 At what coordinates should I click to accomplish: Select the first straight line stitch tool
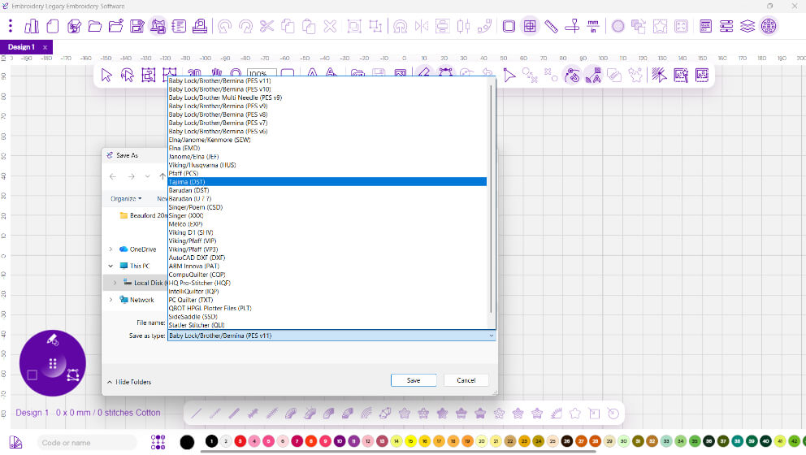[x=196, y=413]
